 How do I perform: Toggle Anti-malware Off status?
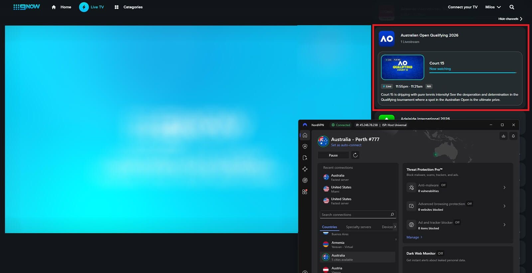tap(443, 185)
